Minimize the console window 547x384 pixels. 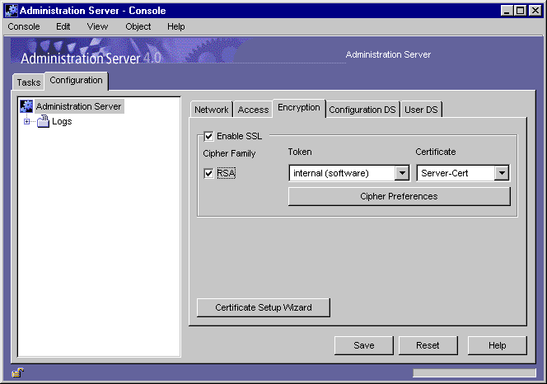tap(507, 11)
